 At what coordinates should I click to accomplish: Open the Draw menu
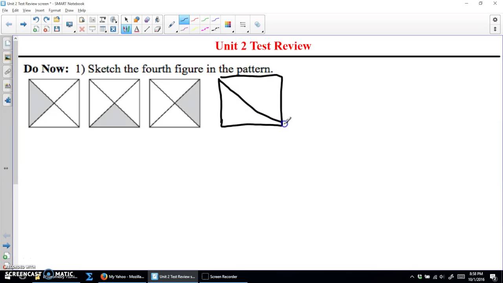pyautogui.click(x=69, y=10)
